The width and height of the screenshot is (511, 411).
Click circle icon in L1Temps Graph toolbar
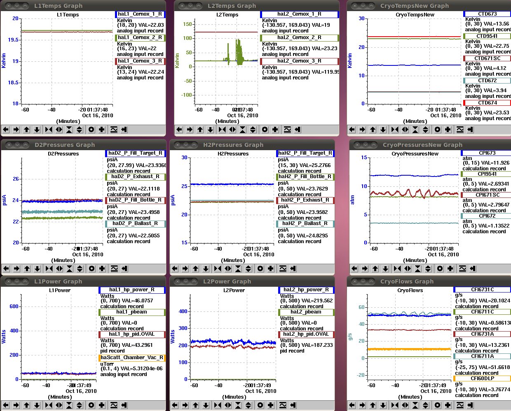click(91, 130)
